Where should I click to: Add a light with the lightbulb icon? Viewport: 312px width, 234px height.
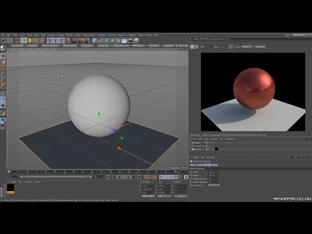coord(136,40)
